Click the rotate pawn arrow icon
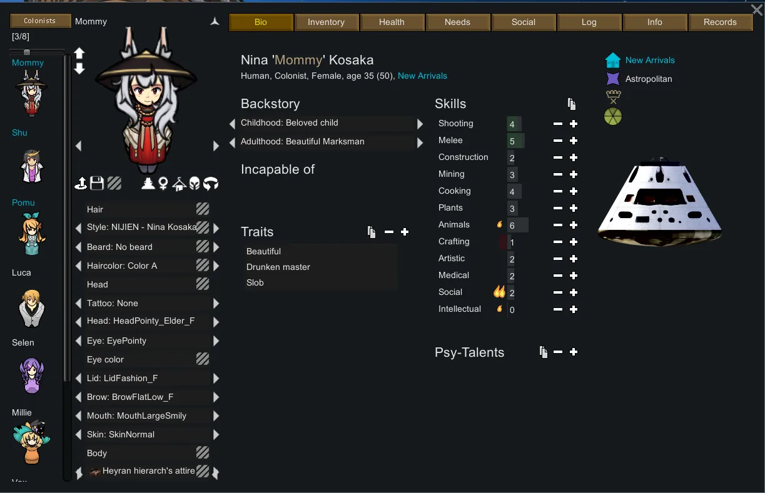Screen dimensions: 765x493 211,183
